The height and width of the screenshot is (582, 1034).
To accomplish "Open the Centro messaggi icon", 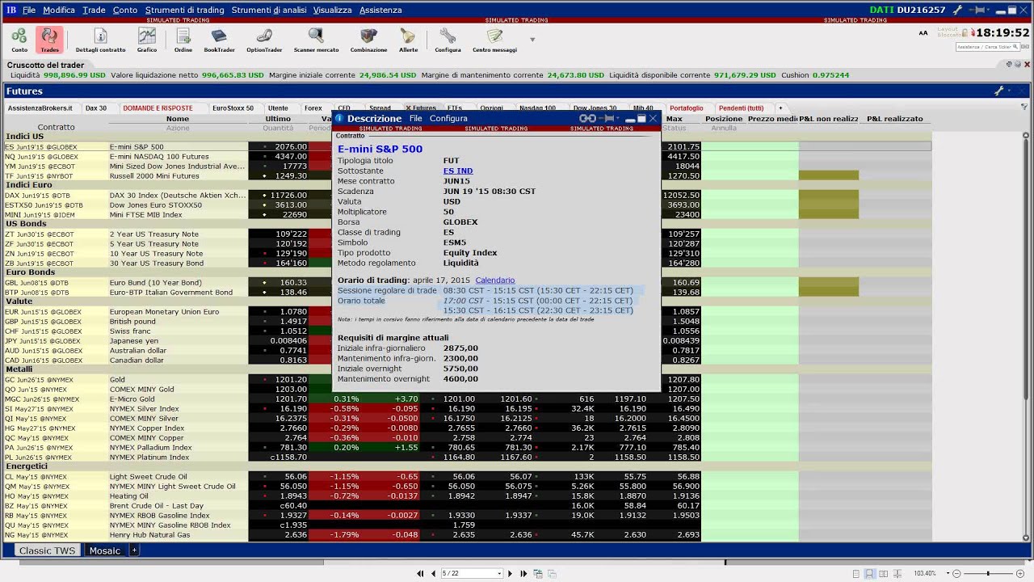I will 494,40.
